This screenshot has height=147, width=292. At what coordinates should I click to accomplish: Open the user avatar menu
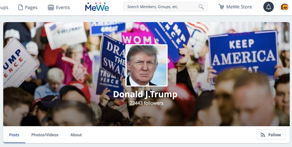pos(285,7)
